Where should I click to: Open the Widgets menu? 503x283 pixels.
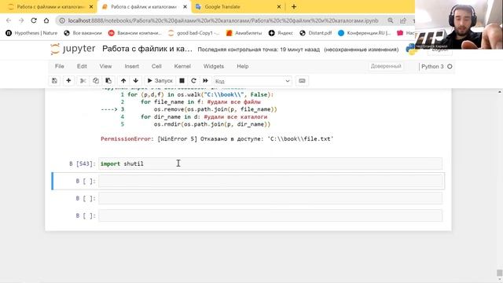pyautogui.click(x=214, y=66)
